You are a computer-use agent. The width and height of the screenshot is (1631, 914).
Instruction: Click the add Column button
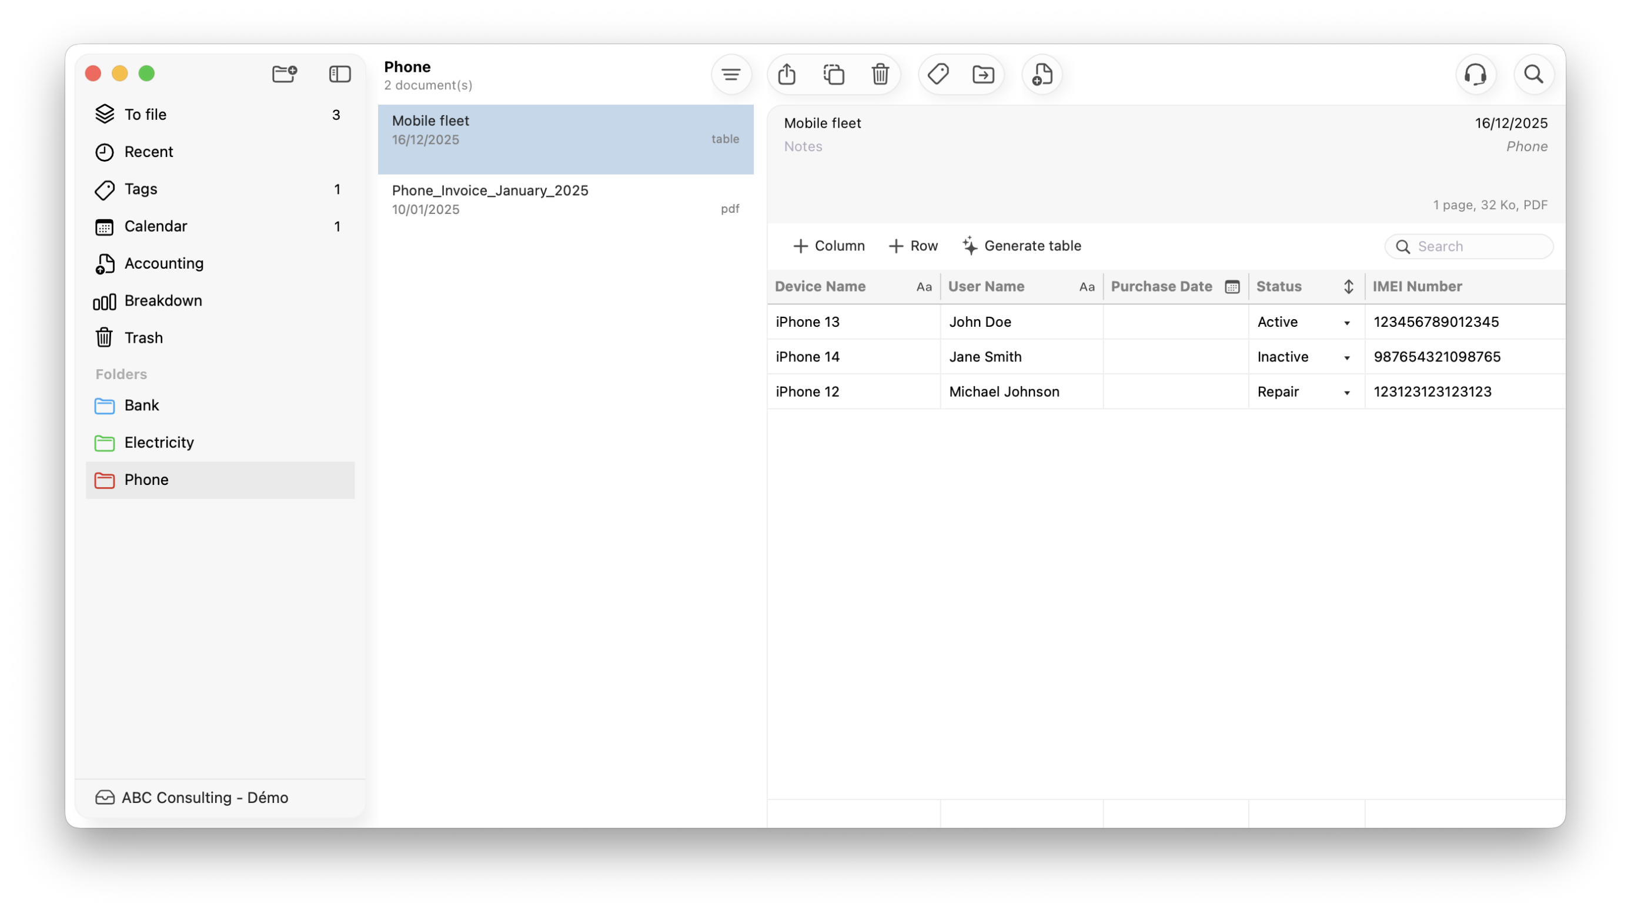828,246
